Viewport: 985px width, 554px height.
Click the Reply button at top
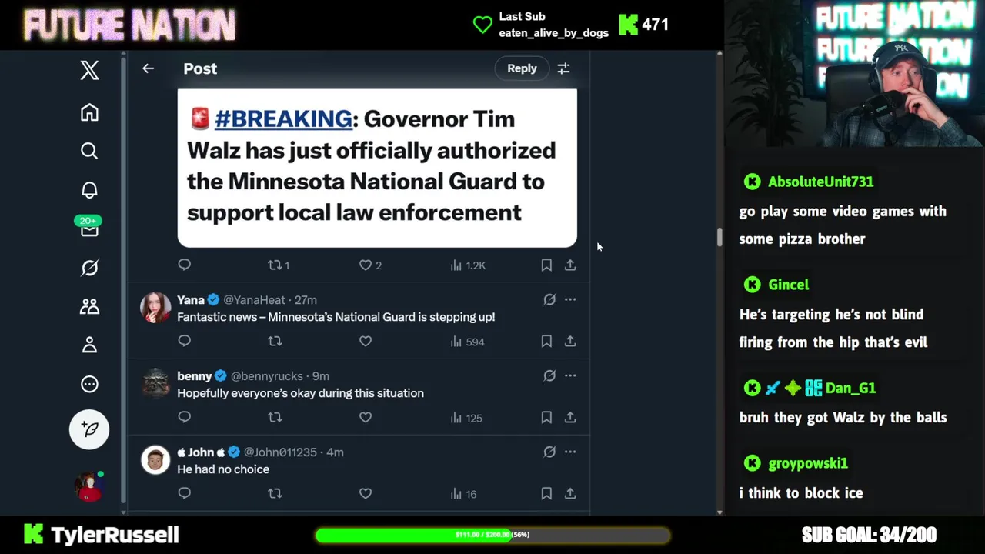(x=522, y=68)
